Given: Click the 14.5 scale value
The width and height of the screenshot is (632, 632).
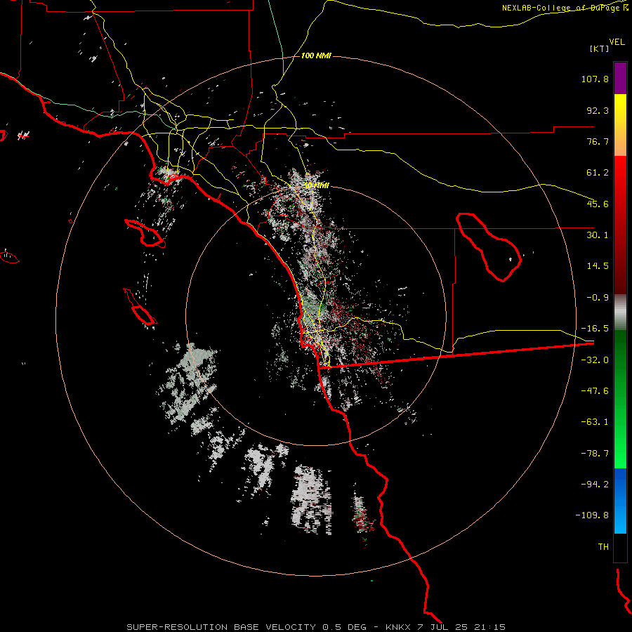Looking at the screenshot, I should click(598, 266).
